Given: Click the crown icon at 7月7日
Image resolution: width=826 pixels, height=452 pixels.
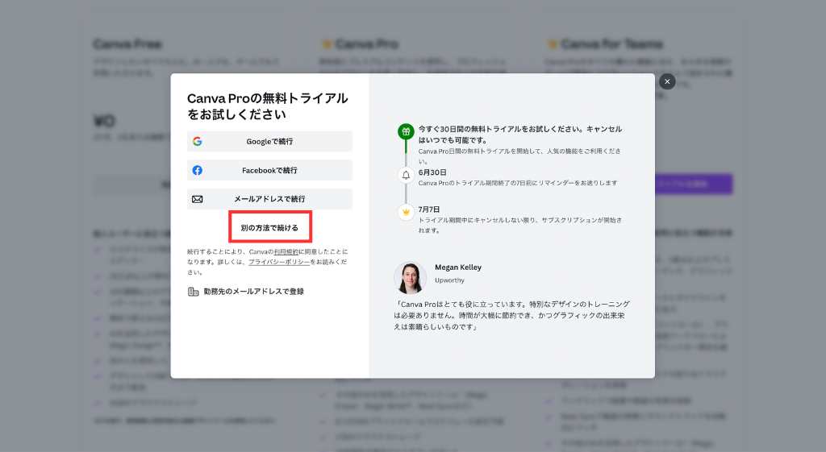Looking at the screenshot, I should point(406,212).
